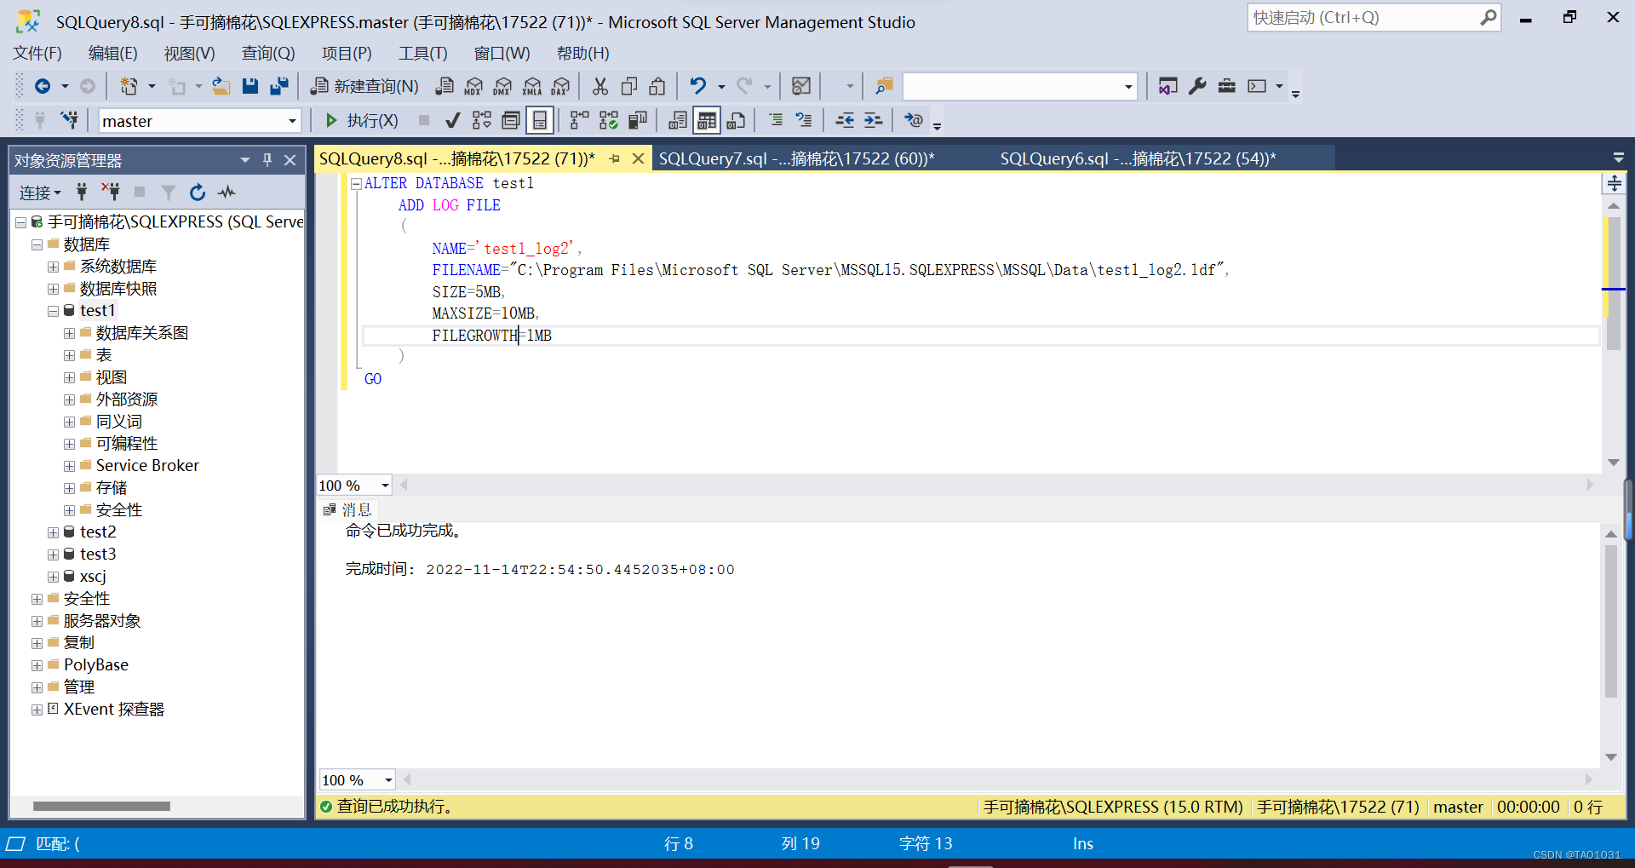Toggle Results to Text output mode
The image size is (1635, 868).
[x=678, y=121]
